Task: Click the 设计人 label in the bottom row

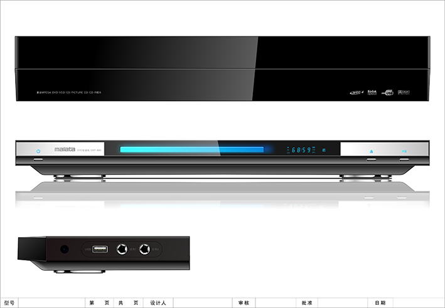Action: (x=158, y=303)
